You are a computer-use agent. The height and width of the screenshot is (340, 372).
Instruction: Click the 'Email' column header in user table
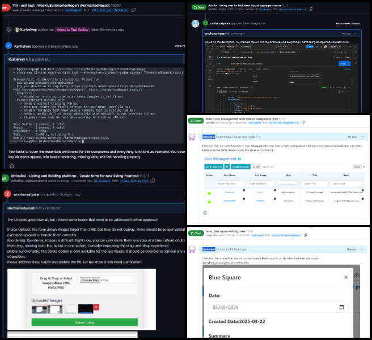[346, 176]
